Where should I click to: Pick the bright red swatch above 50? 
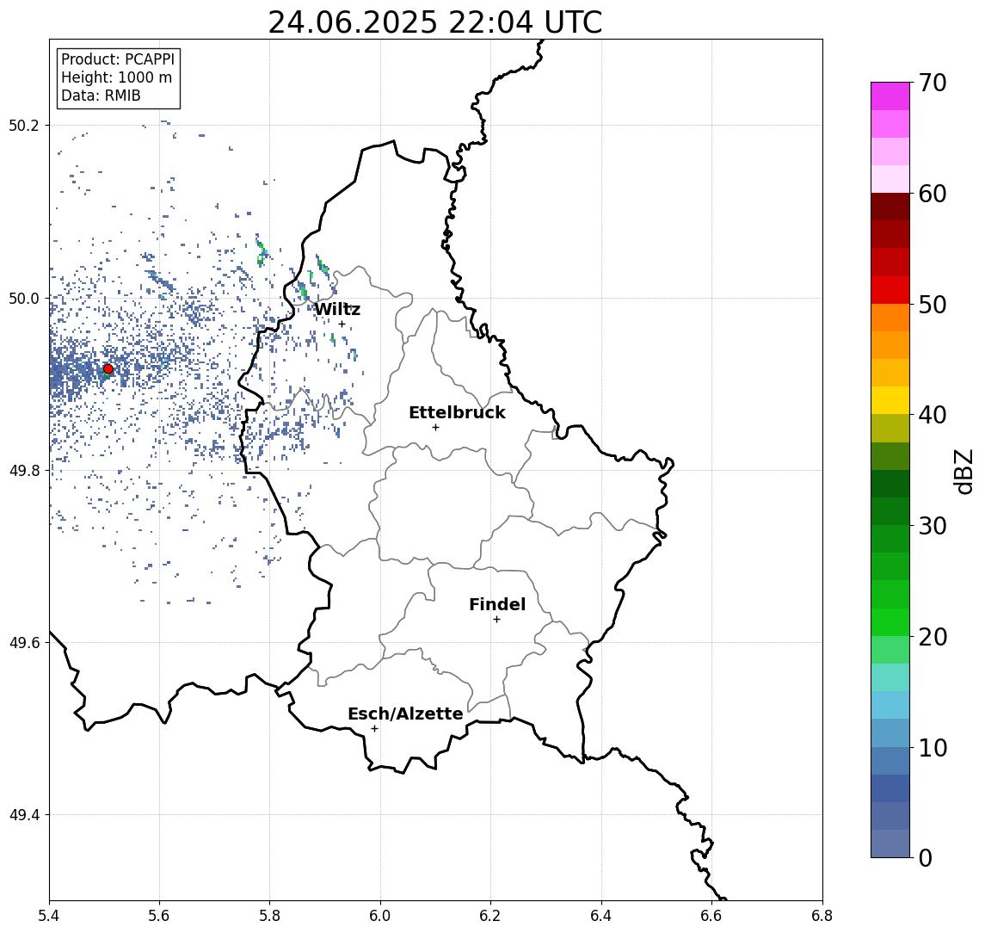(890, 290)
